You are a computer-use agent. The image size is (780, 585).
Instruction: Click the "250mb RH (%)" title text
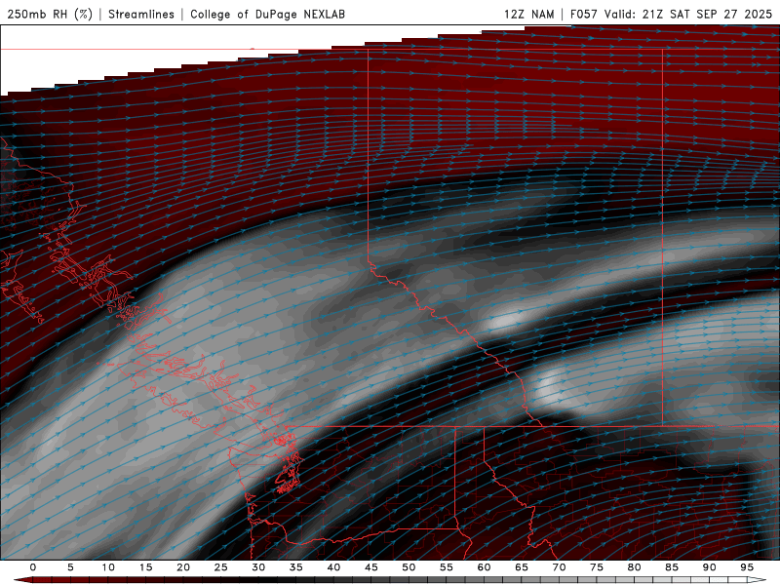50,14
